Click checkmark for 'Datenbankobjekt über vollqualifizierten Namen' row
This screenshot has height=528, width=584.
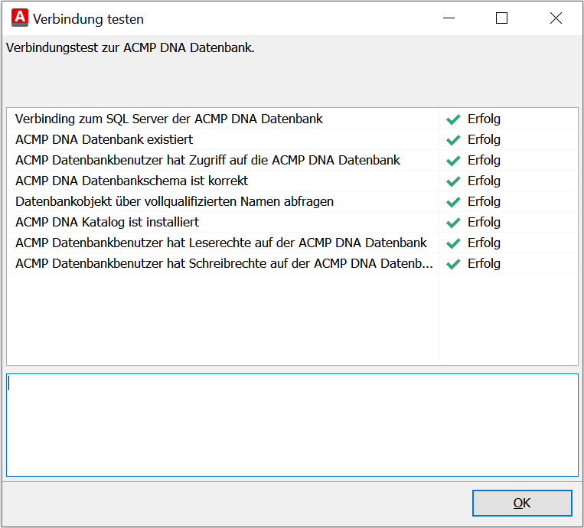click(x=453, y=202)
